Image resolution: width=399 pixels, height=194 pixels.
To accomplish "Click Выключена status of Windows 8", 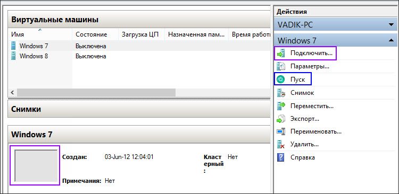I will (x=90, y=56).
